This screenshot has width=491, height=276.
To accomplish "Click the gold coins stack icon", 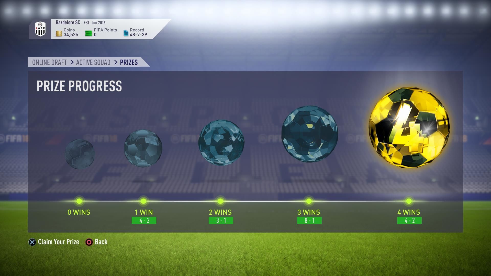I will tap(59, 33).
